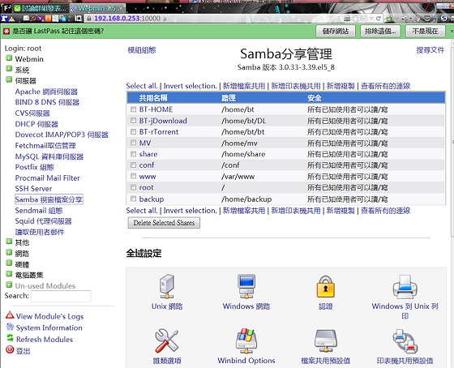Expand the Webmin category
The width and height of the screenshot is (454, 368).
(9, 58)
